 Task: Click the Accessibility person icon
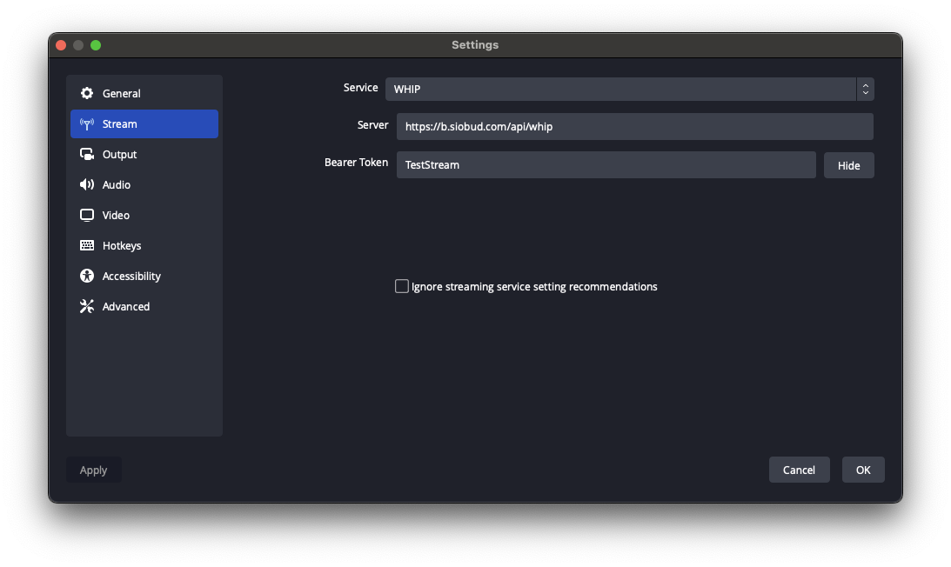pyautogui.click(x=87, y=276)
